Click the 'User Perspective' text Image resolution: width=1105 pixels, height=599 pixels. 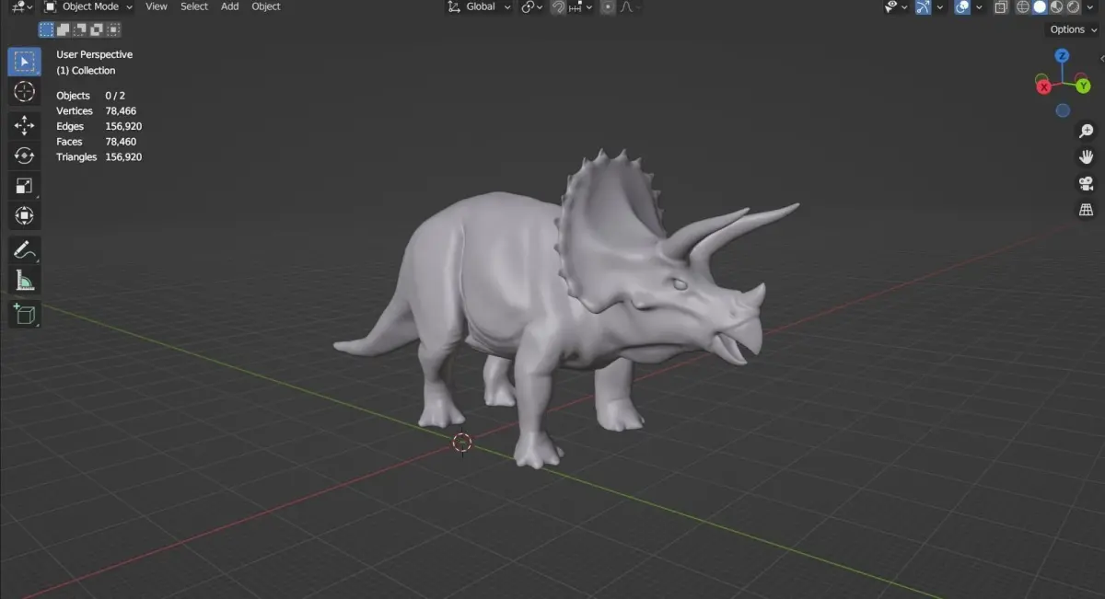(94, 54)
